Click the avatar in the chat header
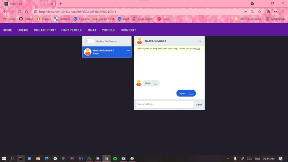288x162 pixels. 140,41
